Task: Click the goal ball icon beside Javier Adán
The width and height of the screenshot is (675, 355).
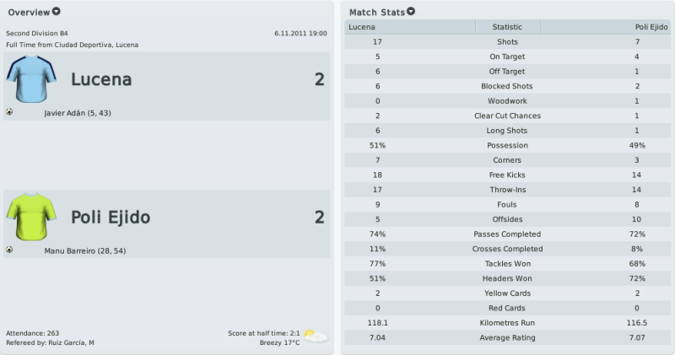Action: (9, 112)
